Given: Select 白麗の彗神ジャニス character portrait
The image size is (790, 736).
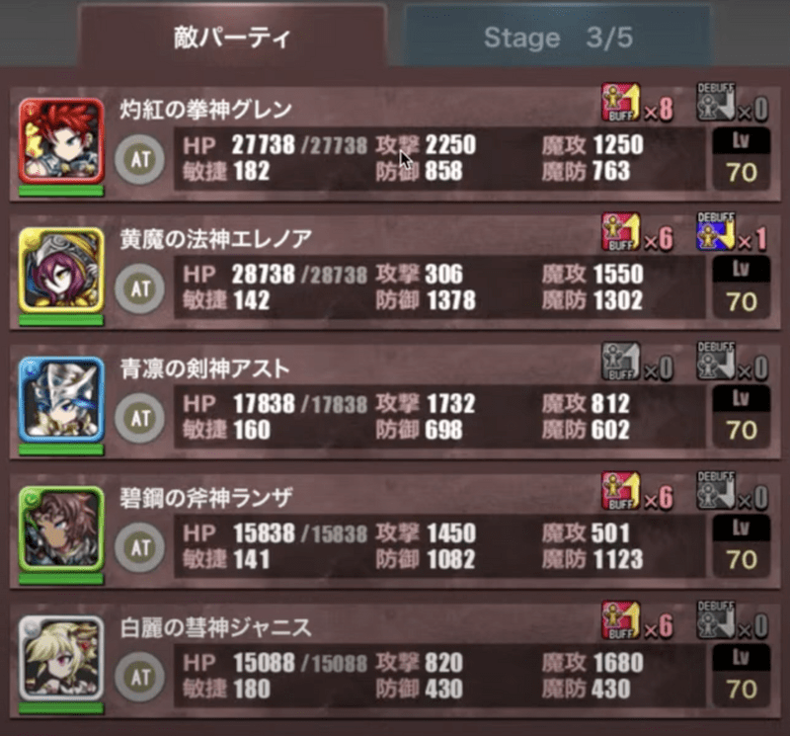Looking at the screenshot, I should (61, 658).
